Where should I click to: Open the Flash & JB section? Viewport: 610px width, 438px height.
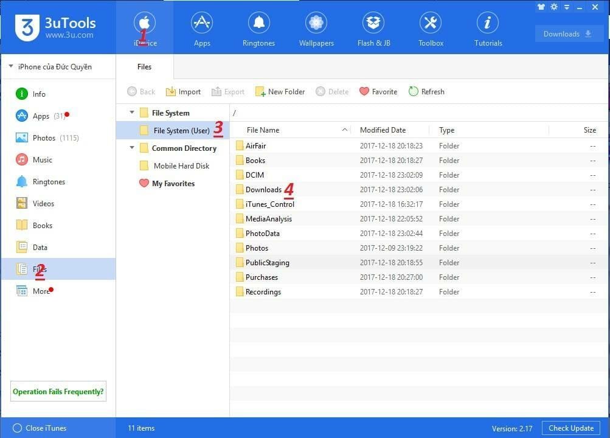pyautogui.click(x=373, y=29)
